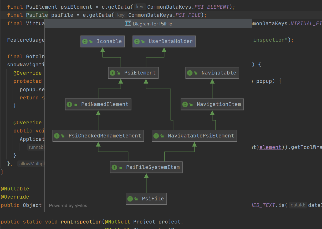Click PSI_ELEMENT constant in the editor
Image resolution: width=322 pixels, height=229 pixels.
(212, 7)
